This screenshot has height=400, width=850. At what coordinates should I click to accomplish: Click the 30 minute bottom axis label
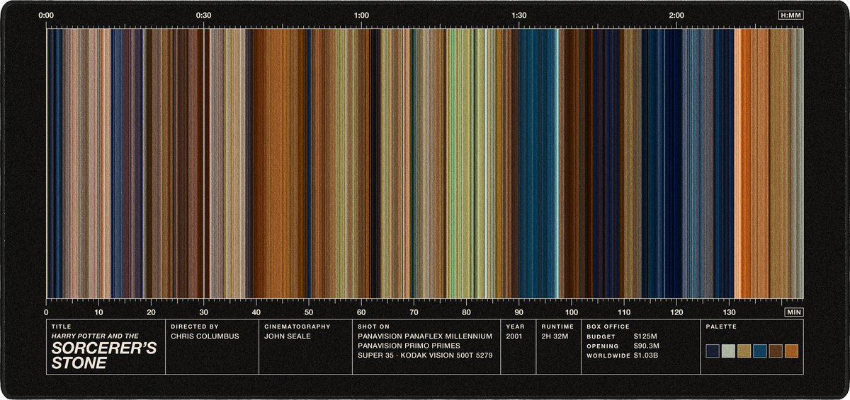pyautogui.click(x=203, y=312)
